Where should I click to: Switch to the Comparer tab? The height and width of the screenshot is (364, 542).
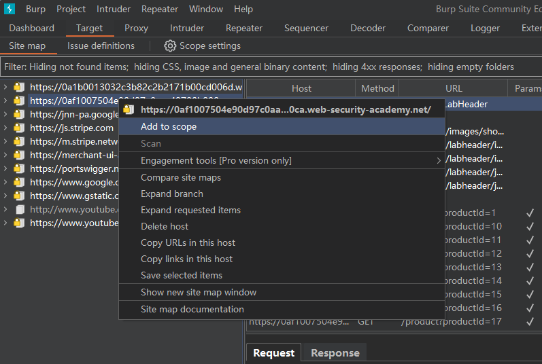[x=428, y=28]
